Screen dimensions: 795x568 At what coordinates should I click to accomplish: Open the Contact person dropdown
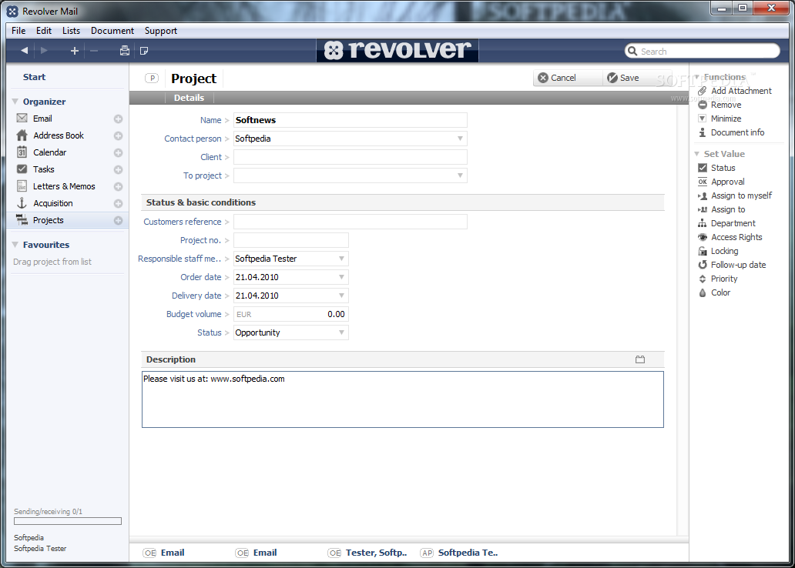tap(460, 139)
